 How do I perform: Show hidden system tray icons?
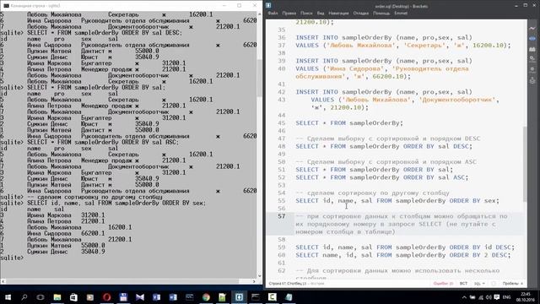(x=464, y=297)
